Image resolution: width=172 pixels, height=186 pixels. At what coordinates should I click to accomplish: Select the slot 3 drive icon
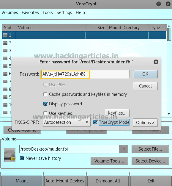[x=5, y=51]
